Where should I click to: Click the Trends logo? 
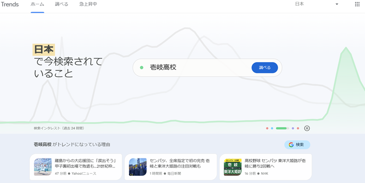(x=10, y=4)
